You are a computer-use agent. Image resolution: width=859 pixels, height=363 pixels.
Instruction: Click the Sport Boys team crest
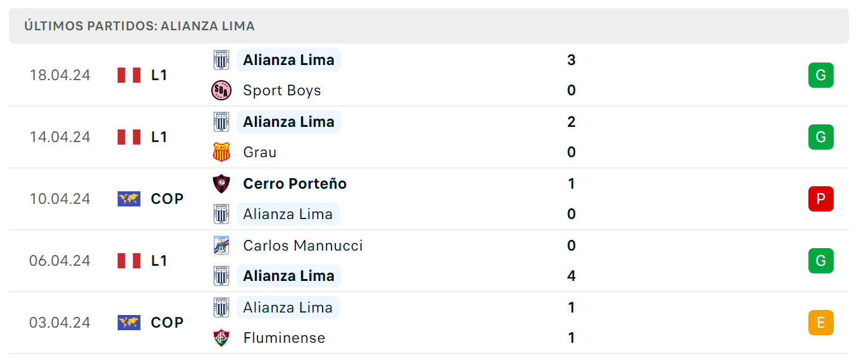coord(221,90)
